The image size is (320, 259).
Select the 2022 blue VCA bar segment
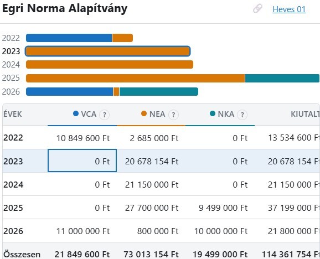[69, 38]
